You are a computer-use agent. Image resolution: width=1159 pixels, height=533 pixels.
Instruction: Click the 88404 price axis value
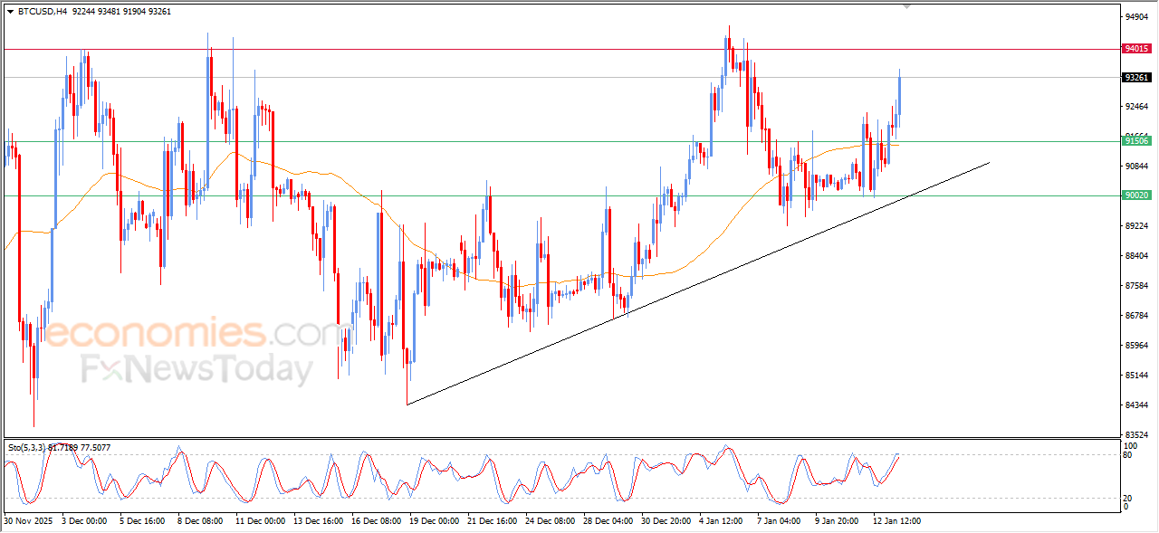pos(1136,256)
